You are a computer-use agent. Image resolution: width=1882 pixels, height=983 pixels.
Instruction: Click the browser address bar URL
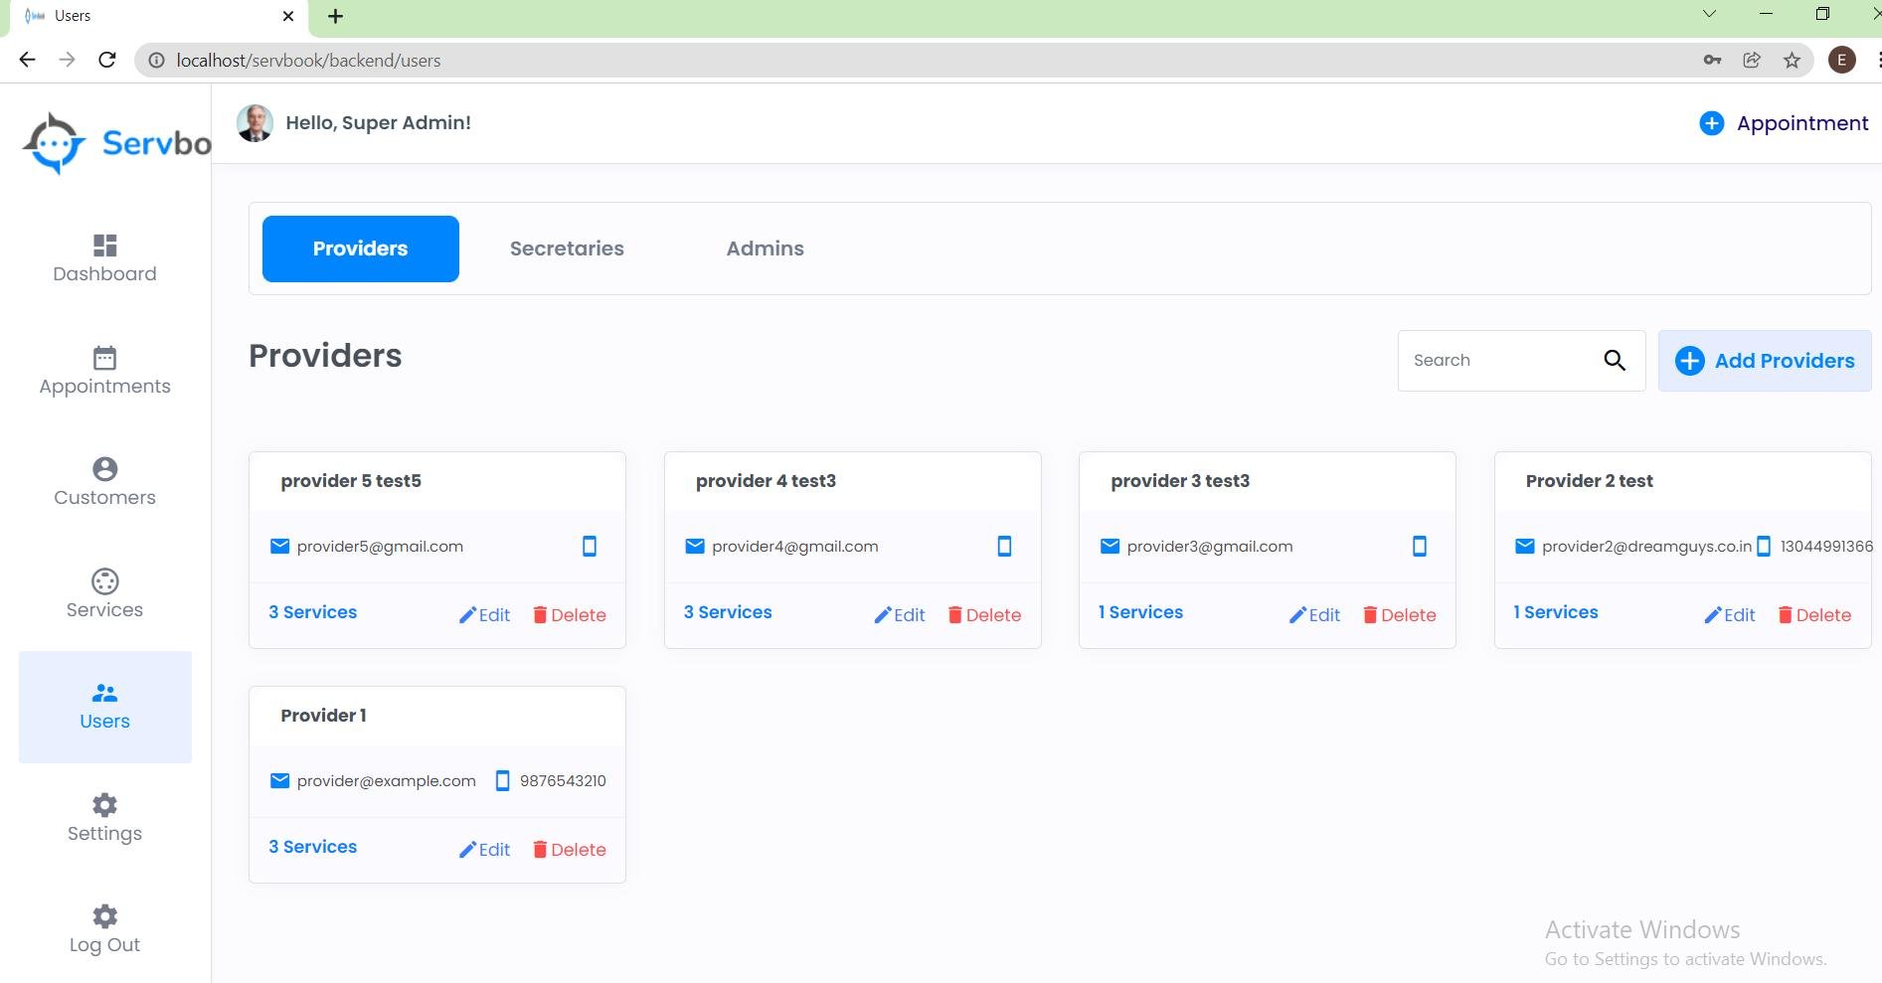[308, 61]
